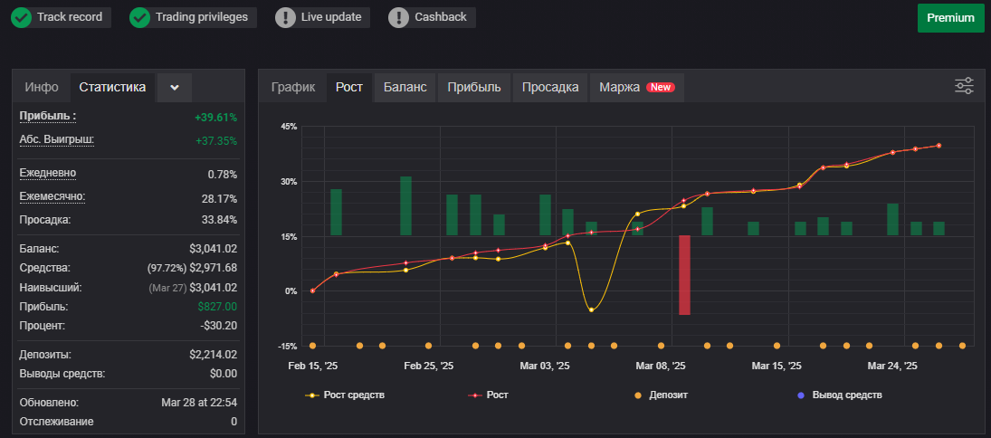
Task: Toggle Вывод средств series in legend
Action: coord(839,395)
